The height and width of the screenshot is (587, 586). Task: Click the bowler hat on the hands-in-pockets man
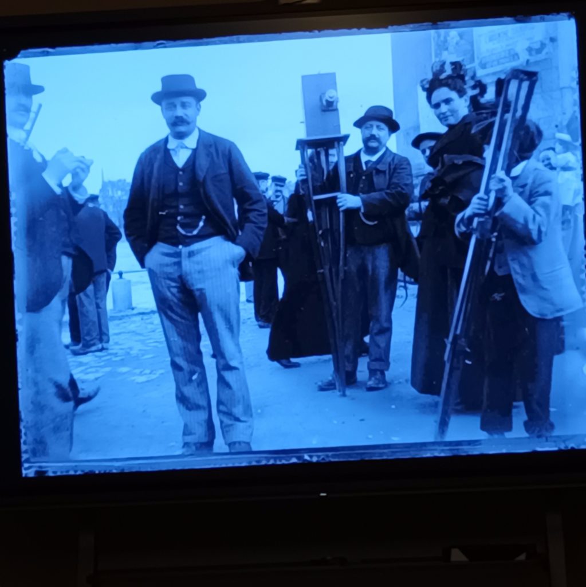pos(179,89)
